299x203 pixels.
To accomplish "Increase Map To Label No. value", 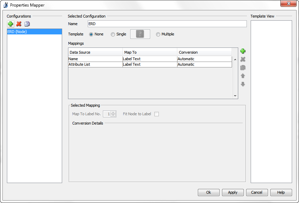I will pyautogui.click(x=113, y=112).
